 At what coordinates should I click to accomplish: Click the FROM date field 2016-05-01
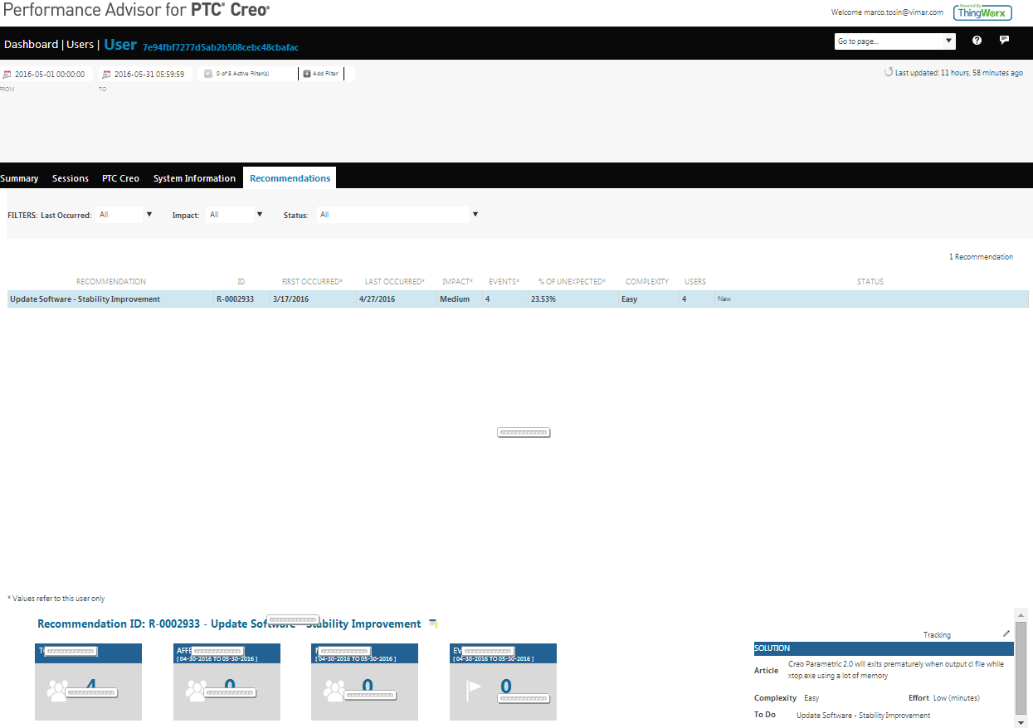click(x=50, y=74)
